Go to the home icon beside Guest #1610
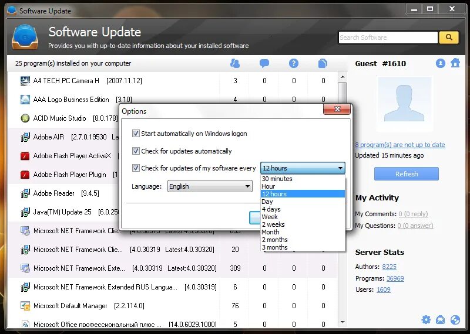Screen dimensions: 470x334 pyautogui.click(x=455, y=63)
